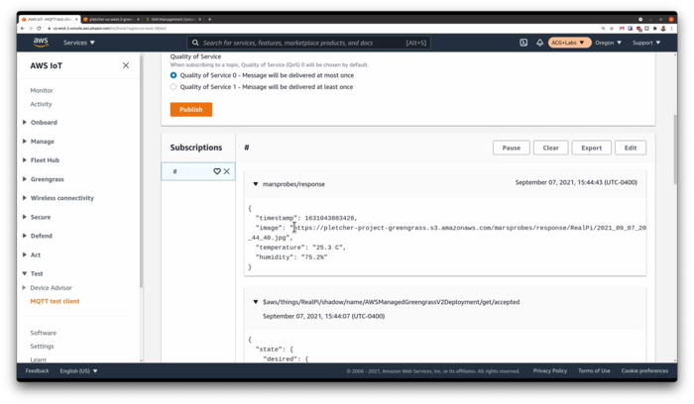Open the browser profile avatar icon
The image size is (694, 404).
click(x=663, y=29)
